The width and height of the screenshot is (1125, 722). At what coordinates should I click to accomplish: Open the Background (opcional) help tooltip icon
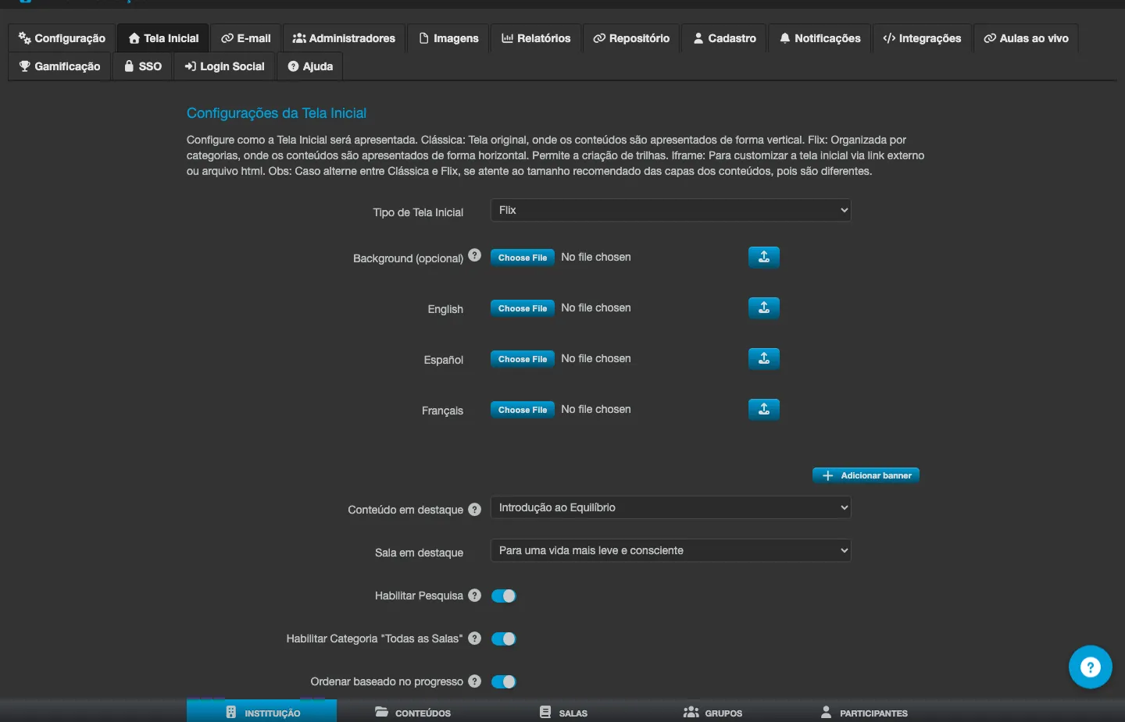coord(474,255)
